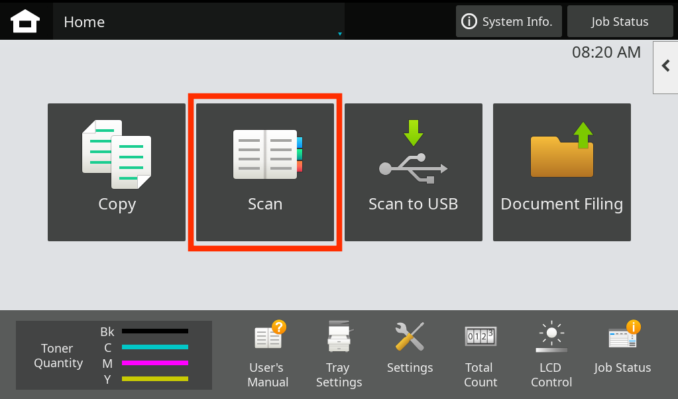Open the Copy function tile
The height and width of the screenshot is (399, 678).
[117, 172]
